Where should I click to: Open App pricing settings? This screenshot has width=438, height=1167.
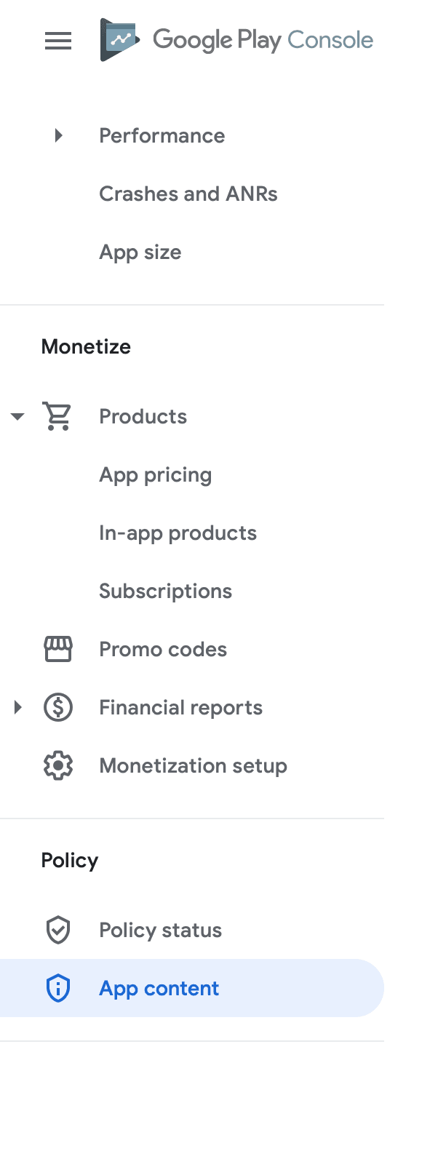tap(156, 474)
